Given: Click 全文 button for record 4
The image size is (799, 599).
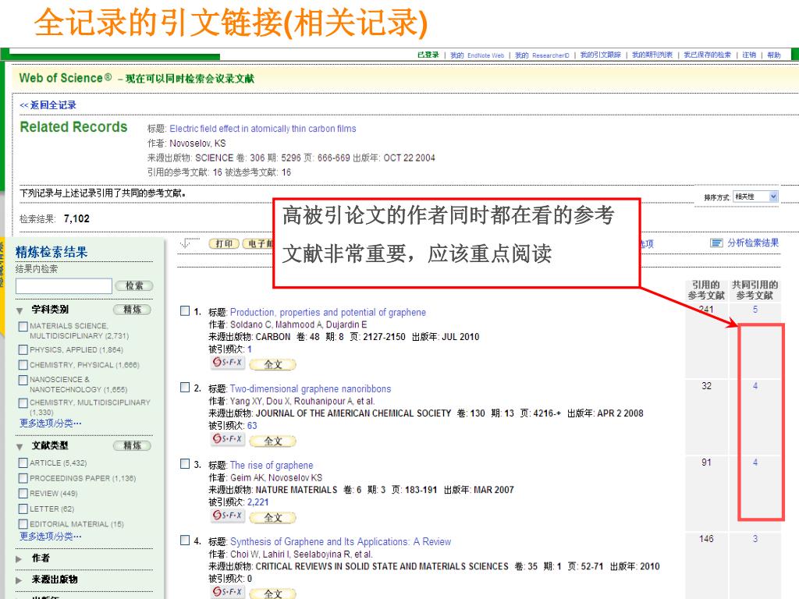Looking at the screenshot, I should 272,594.
